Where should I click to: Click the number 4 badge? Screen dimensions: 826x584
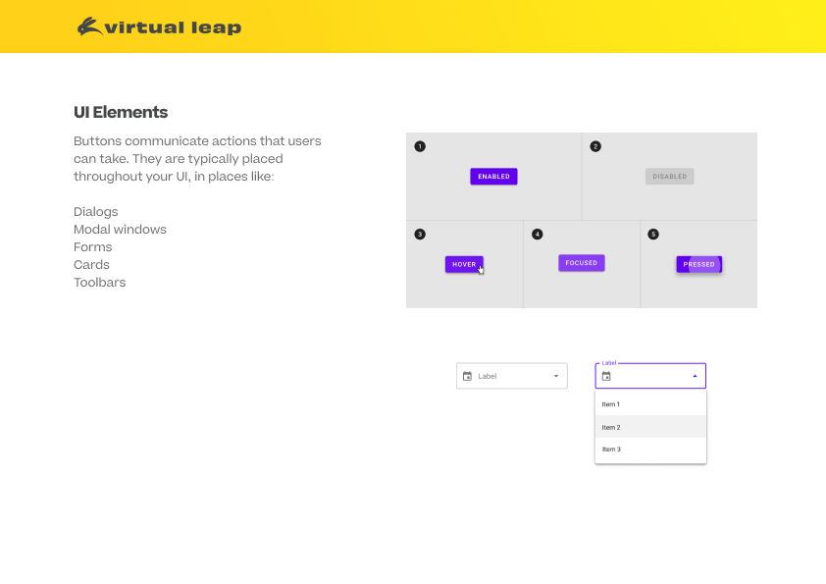tap(537, 235)
